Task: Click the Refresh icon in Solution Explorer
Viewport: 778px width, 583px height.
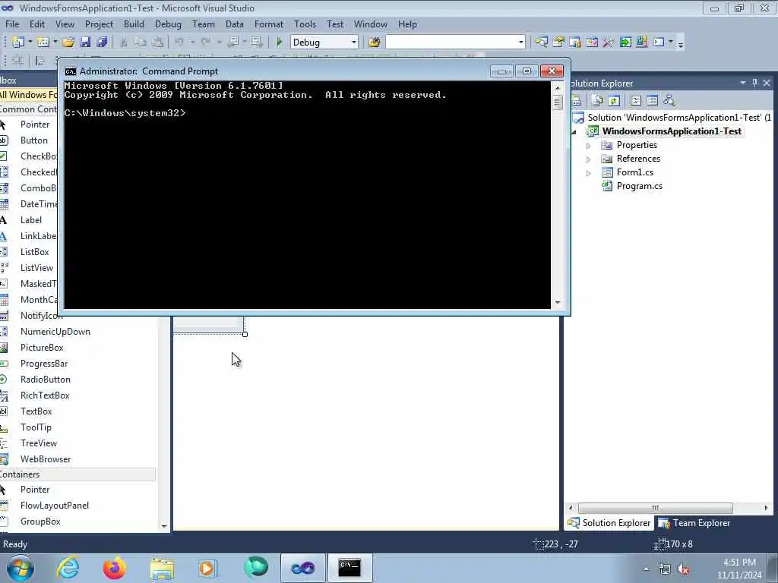Action: coord(614,101)
